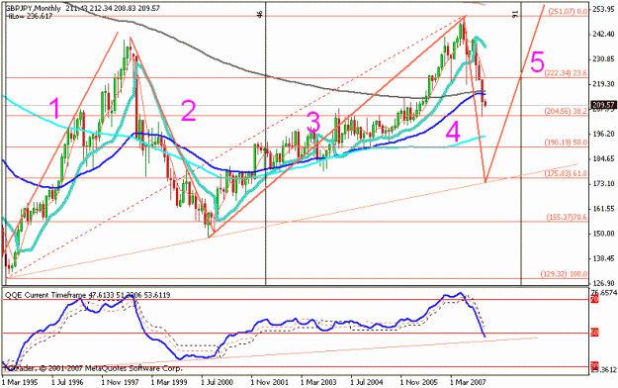The width and height of the screenshot is (618, 388).
Task: Select the 161.55 price axis value
Action: pos(604,209)
